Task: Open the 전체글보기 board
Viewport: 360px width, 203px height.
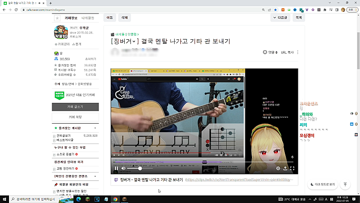Action: coord(63,136)
